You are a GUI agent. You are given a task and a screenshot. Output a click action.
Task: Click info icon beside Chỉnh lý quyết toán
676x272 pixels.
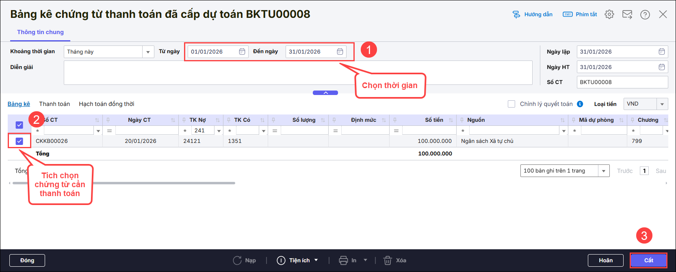[x=580, y=104]
